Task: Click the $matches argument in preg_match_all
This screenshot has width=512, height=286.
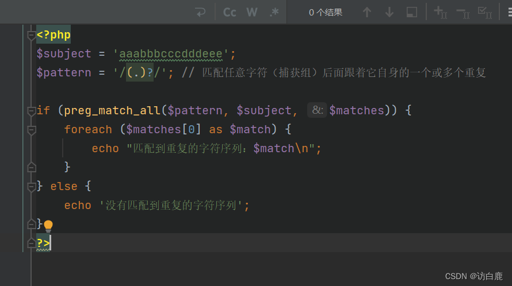Action: 357,110
